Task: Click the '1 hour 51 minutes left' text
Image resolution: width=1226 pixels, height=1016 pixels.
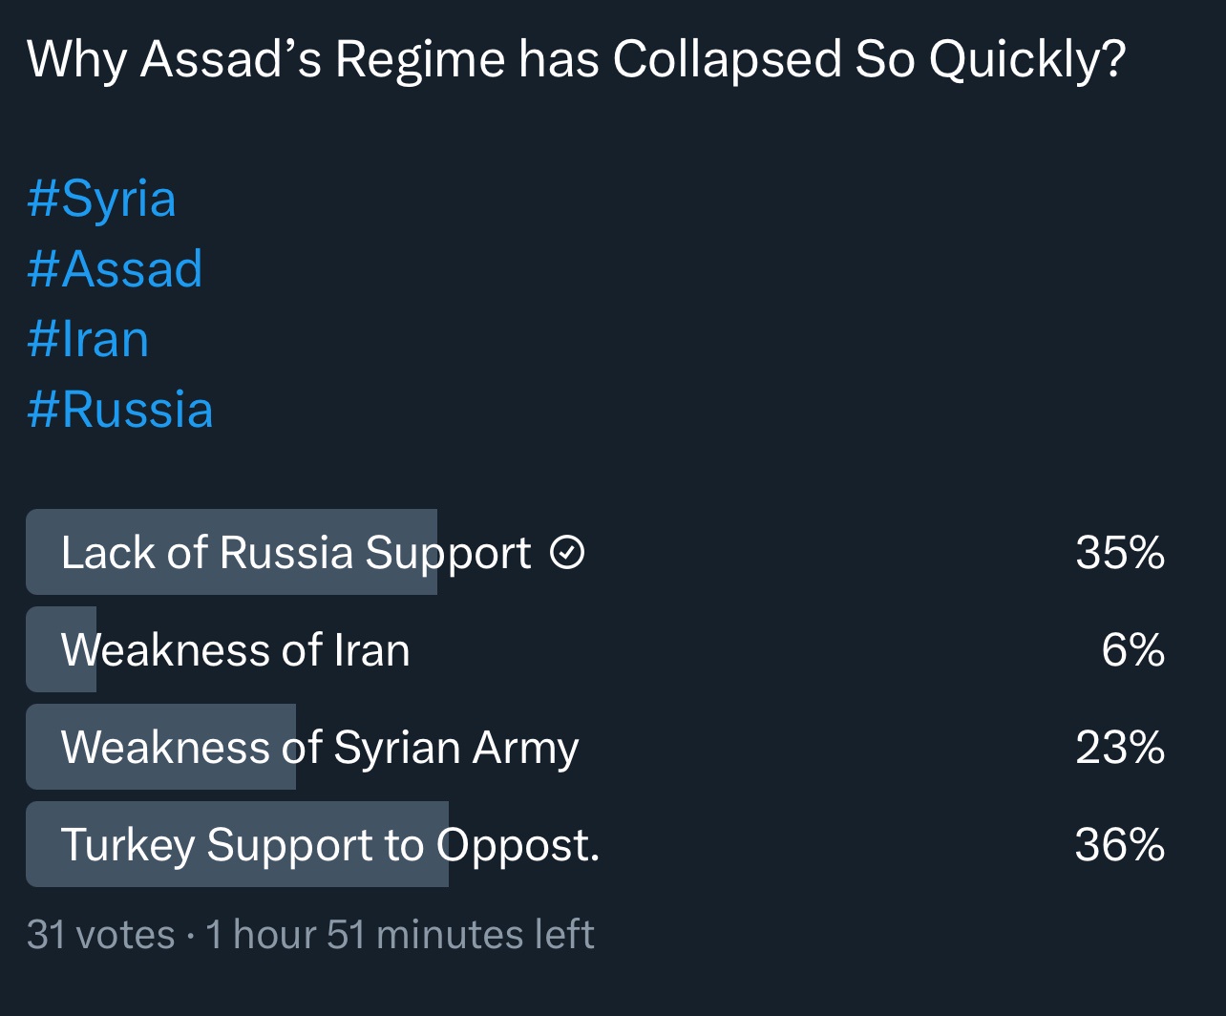Action: tap(400, 934)
